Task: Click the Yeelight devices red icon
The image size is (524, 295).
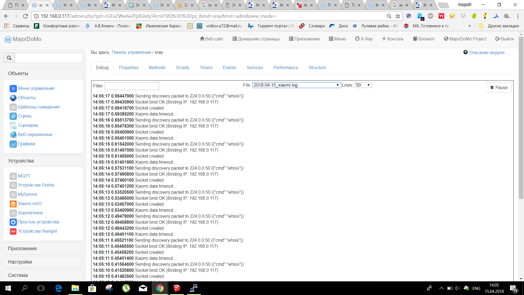Action: pyautogui.click(x=13, y=231)
